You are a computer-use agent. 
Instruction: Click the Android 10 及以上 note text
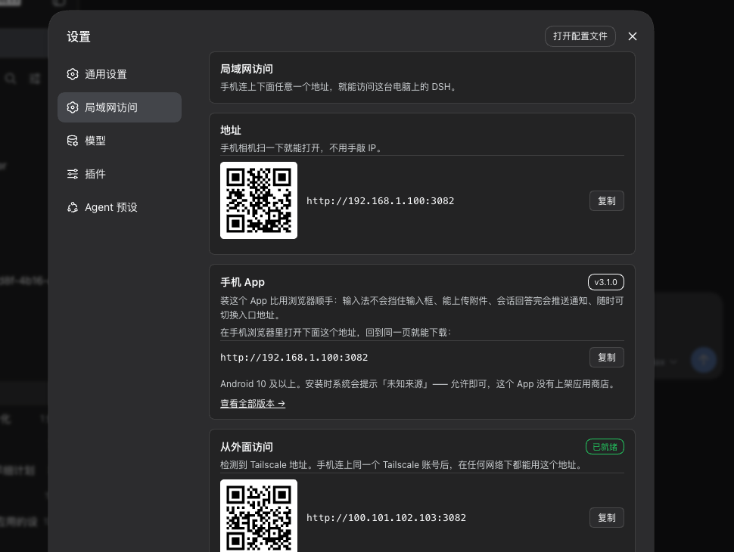pos(418,384)
